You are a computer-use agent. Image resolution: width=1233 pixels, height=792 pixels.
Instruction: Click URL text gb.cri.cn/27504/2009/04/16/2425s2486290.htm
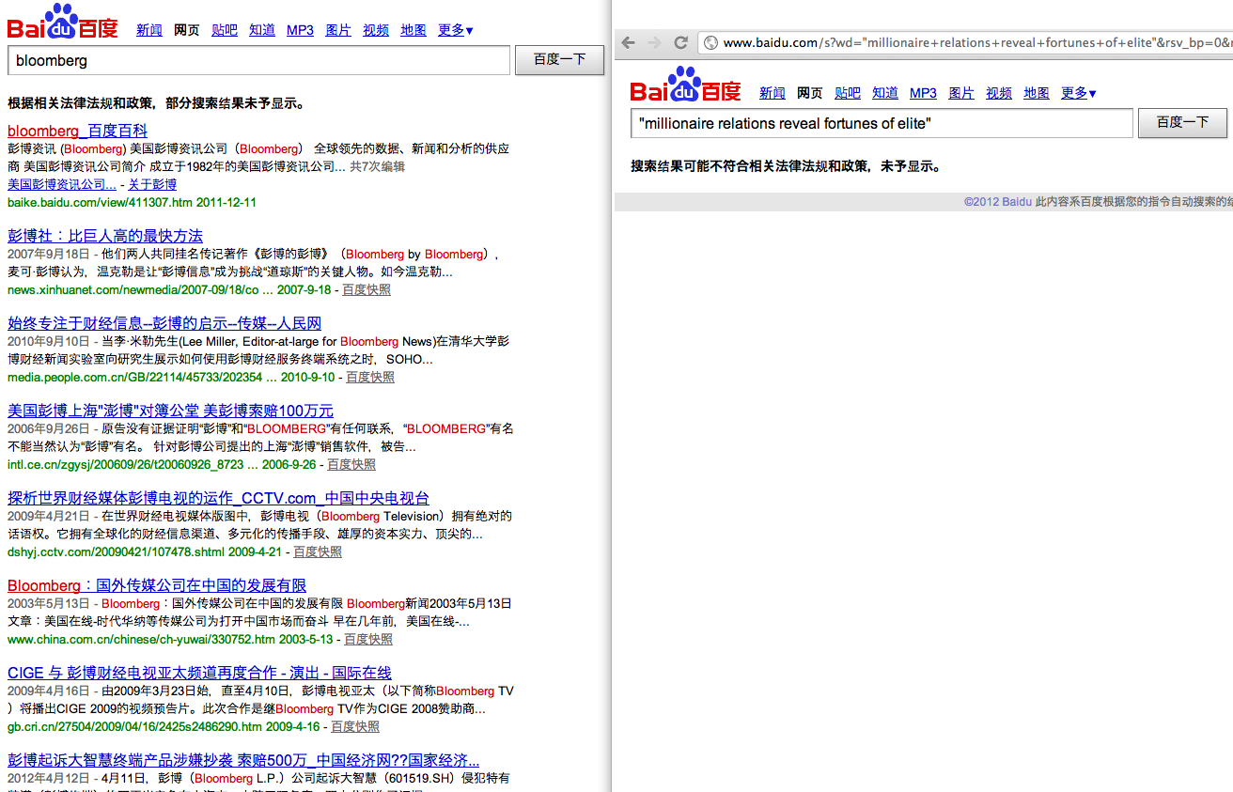tap(135, 726)
